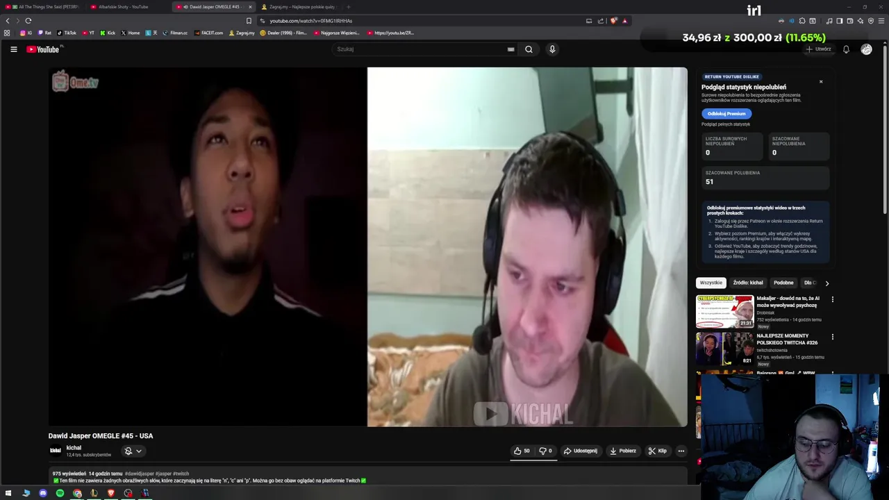Open Brave Rewards triangle icon
The width and height of the screenshot is (889, 500).
624,21
